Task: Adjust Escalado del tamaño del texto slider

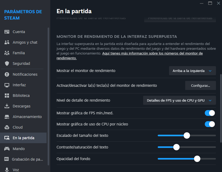Action: (x=187, y=135)
